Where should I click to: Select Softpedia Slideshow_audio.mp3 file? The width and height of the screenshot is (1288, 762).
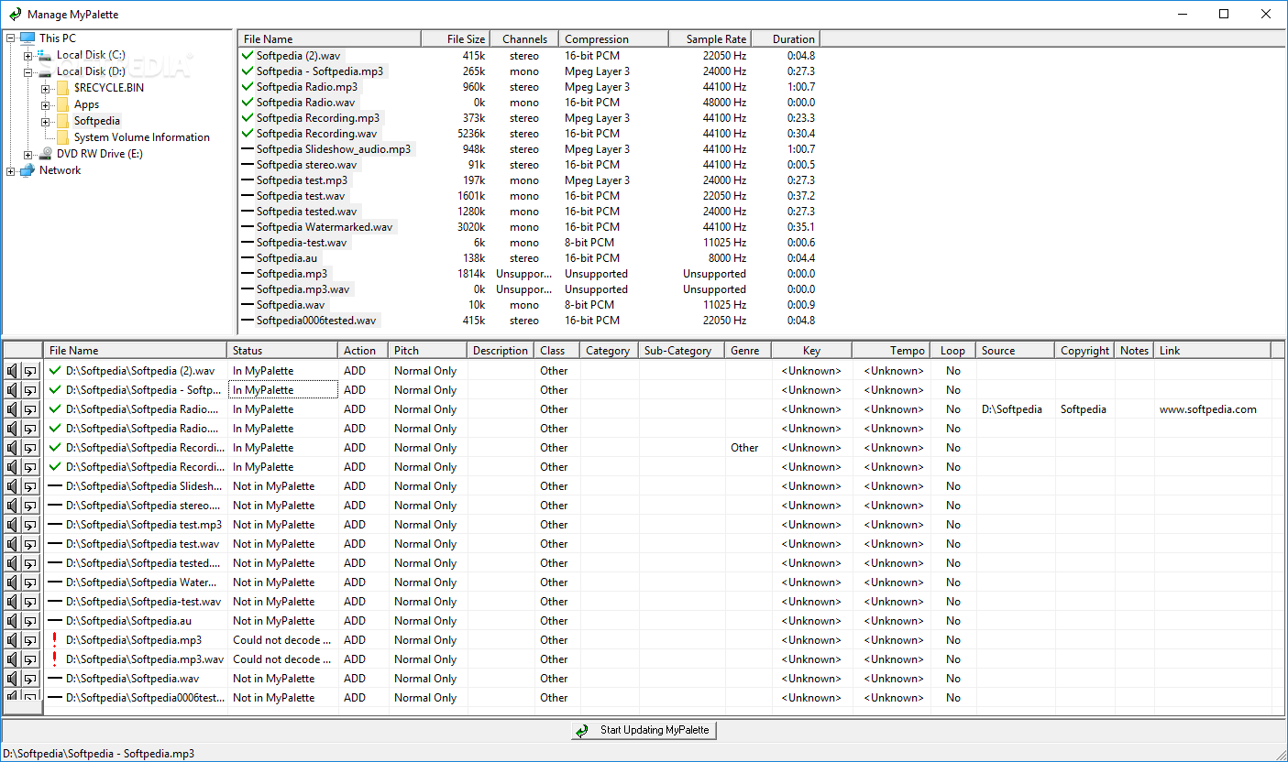point(334,148)
